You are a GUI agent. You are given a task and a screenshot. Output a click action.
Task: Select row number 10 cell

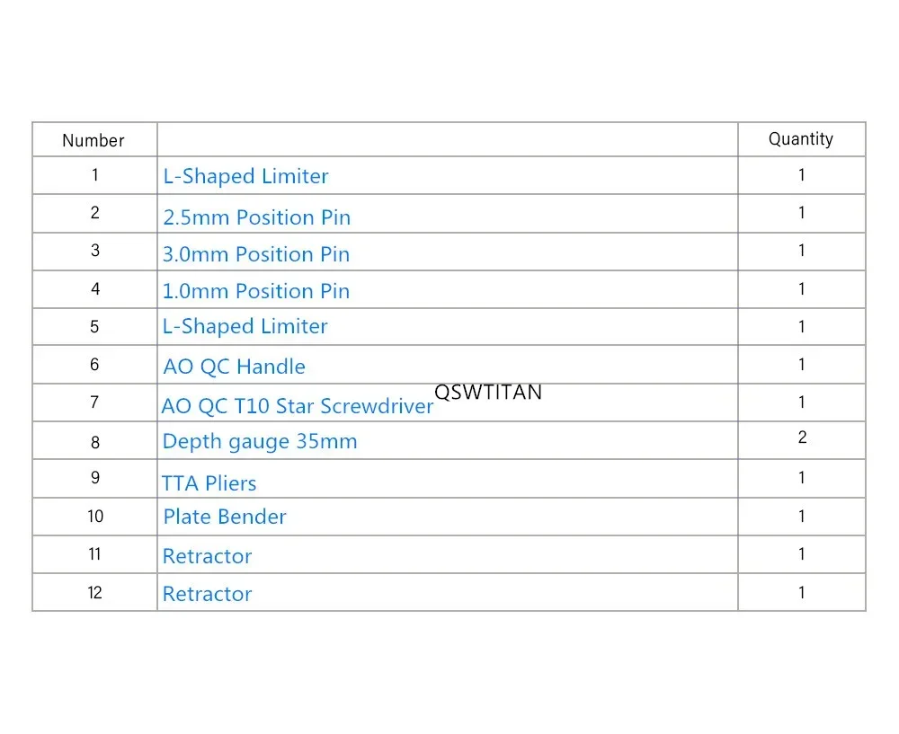click(95, 517)
